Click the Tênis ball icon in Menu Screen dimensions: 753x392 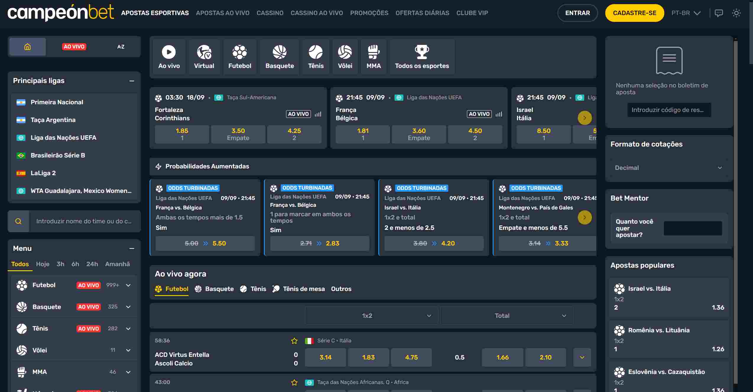[x=22, y=328]
